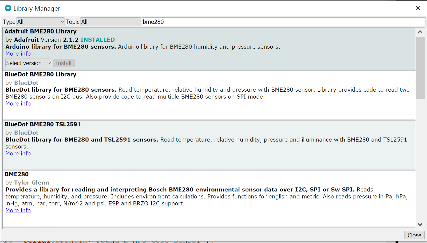Click the bme280 search field
Screen dimensions: 427x243
coord(283,22)
